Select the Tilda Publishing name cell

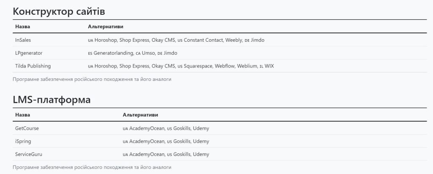point(33,66)
